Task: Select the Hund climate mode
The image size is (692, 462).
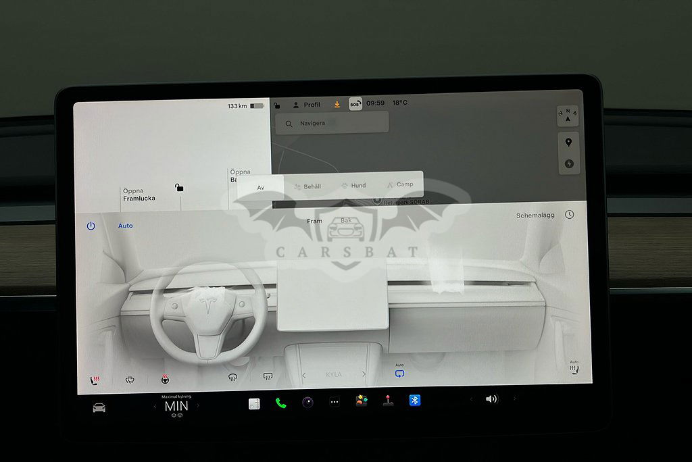Action: click(353, 185)
